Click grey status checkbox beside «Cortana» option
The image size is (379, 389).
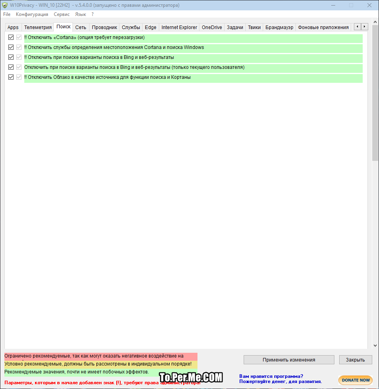point(19,37)
